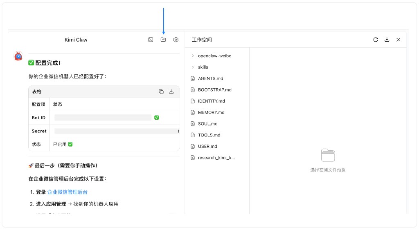Open USER.md file

pos(207,146)
